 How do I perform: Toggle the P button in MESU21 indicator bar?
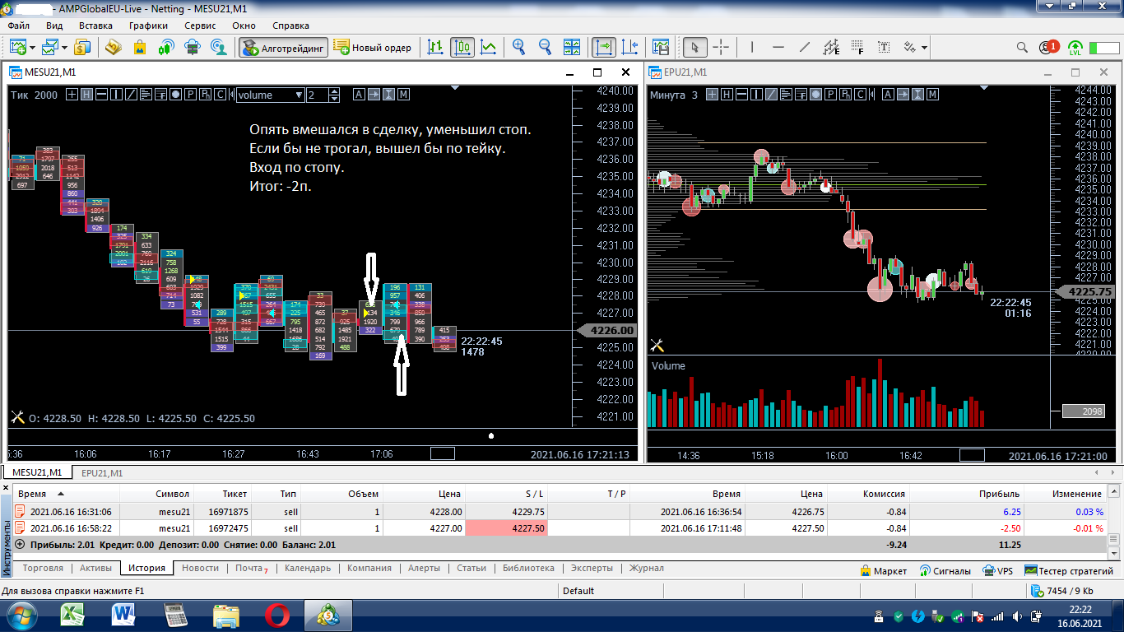coord(190,95)
